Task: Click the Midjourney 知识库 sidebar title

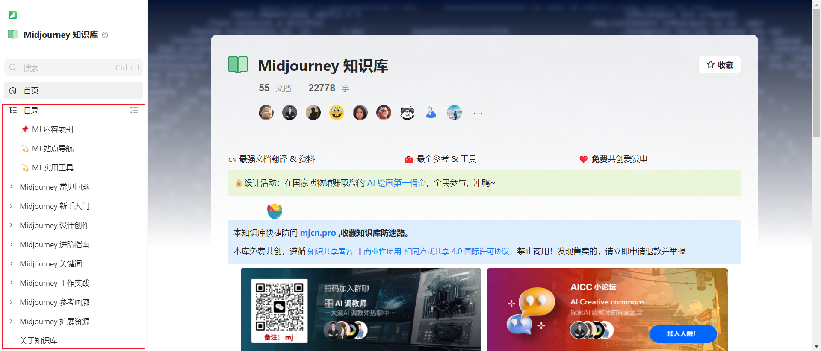Action: (61, 35)
